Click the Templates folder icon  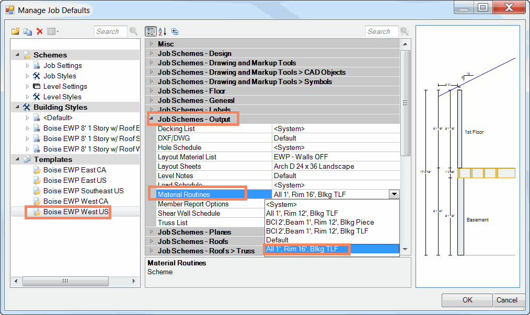[x=27, y=159]
